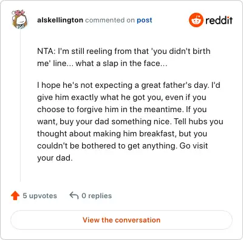
Task: Click the 'Tell hubs you' sentence
Action: tap(199, 121)
